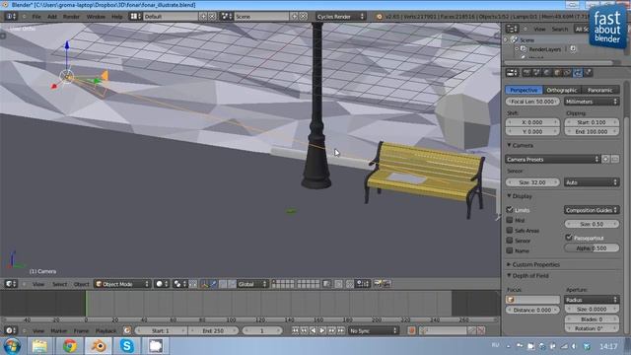
Task: Open the File menu
Action: pos(36,17)
